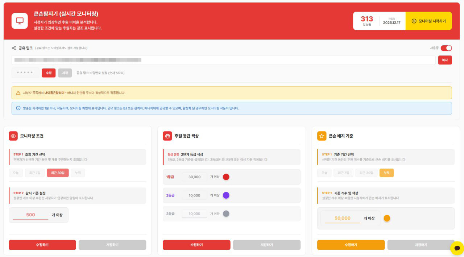The width and height of the screenshot is (464, 257).
Task: Click the share link icon
Action: pyautogui.click(x=14, y=48)
